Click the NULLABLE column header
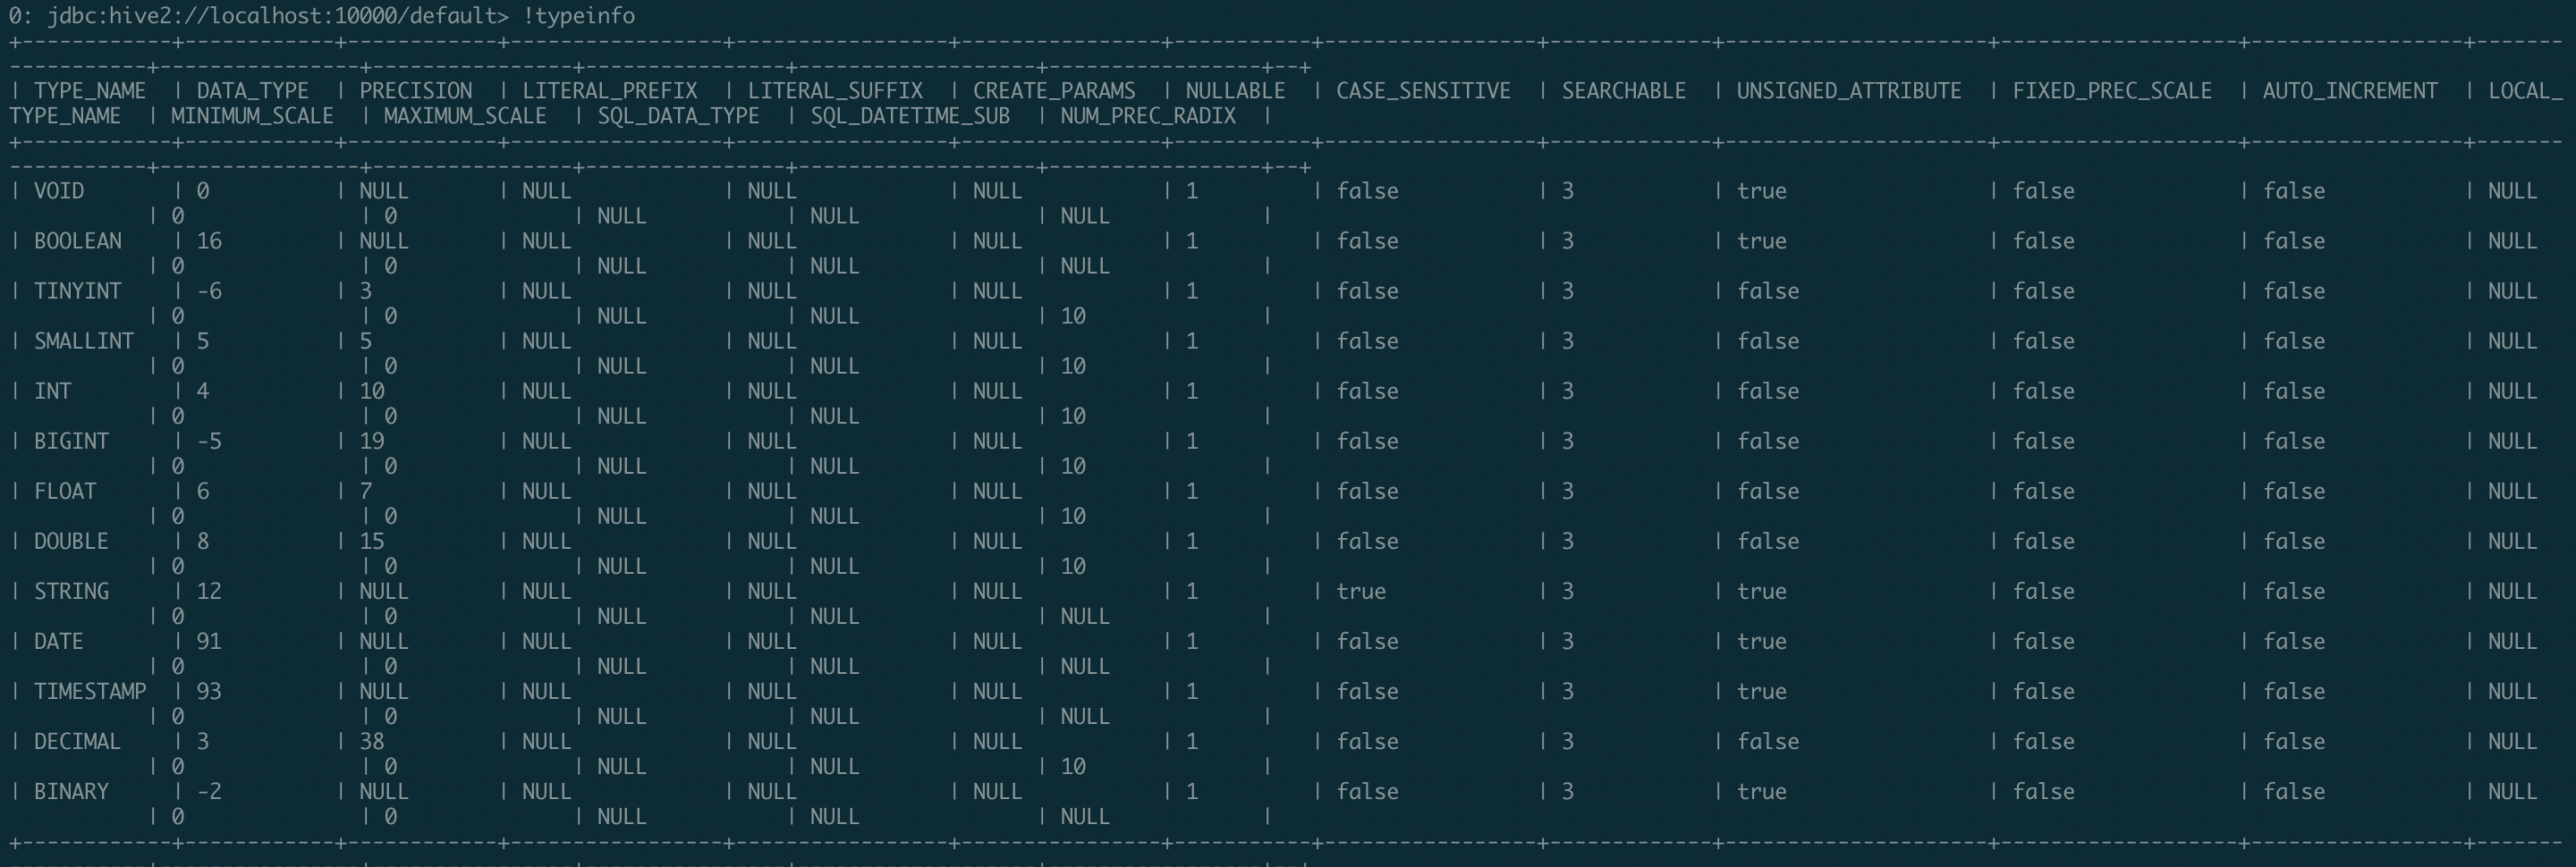The image size is (2576, 867). pos(1235,91)
